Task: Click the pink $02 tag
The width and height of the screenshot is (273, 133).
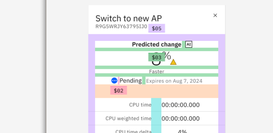Action: pos(118,90)
